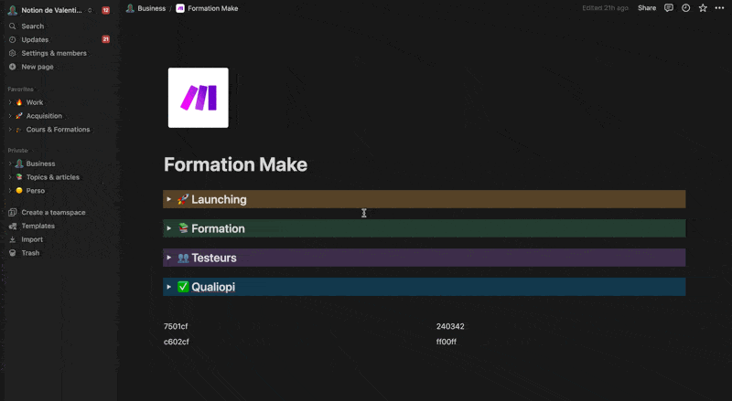
Task: Click the Business breadcrumb avatar icon
Action: (x=130, y=8)
